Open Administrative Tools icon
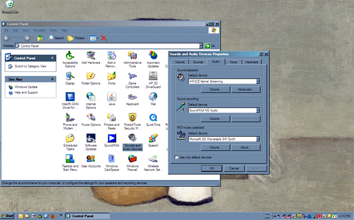 coord(132,60)
